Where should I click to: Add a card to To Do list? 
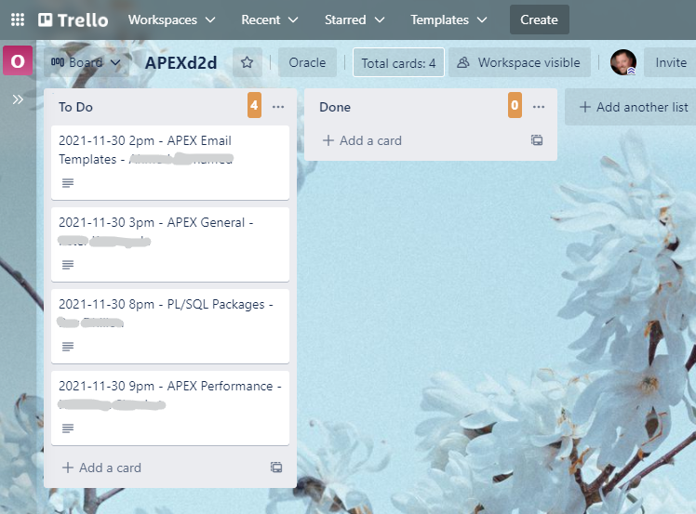[102, 468]
